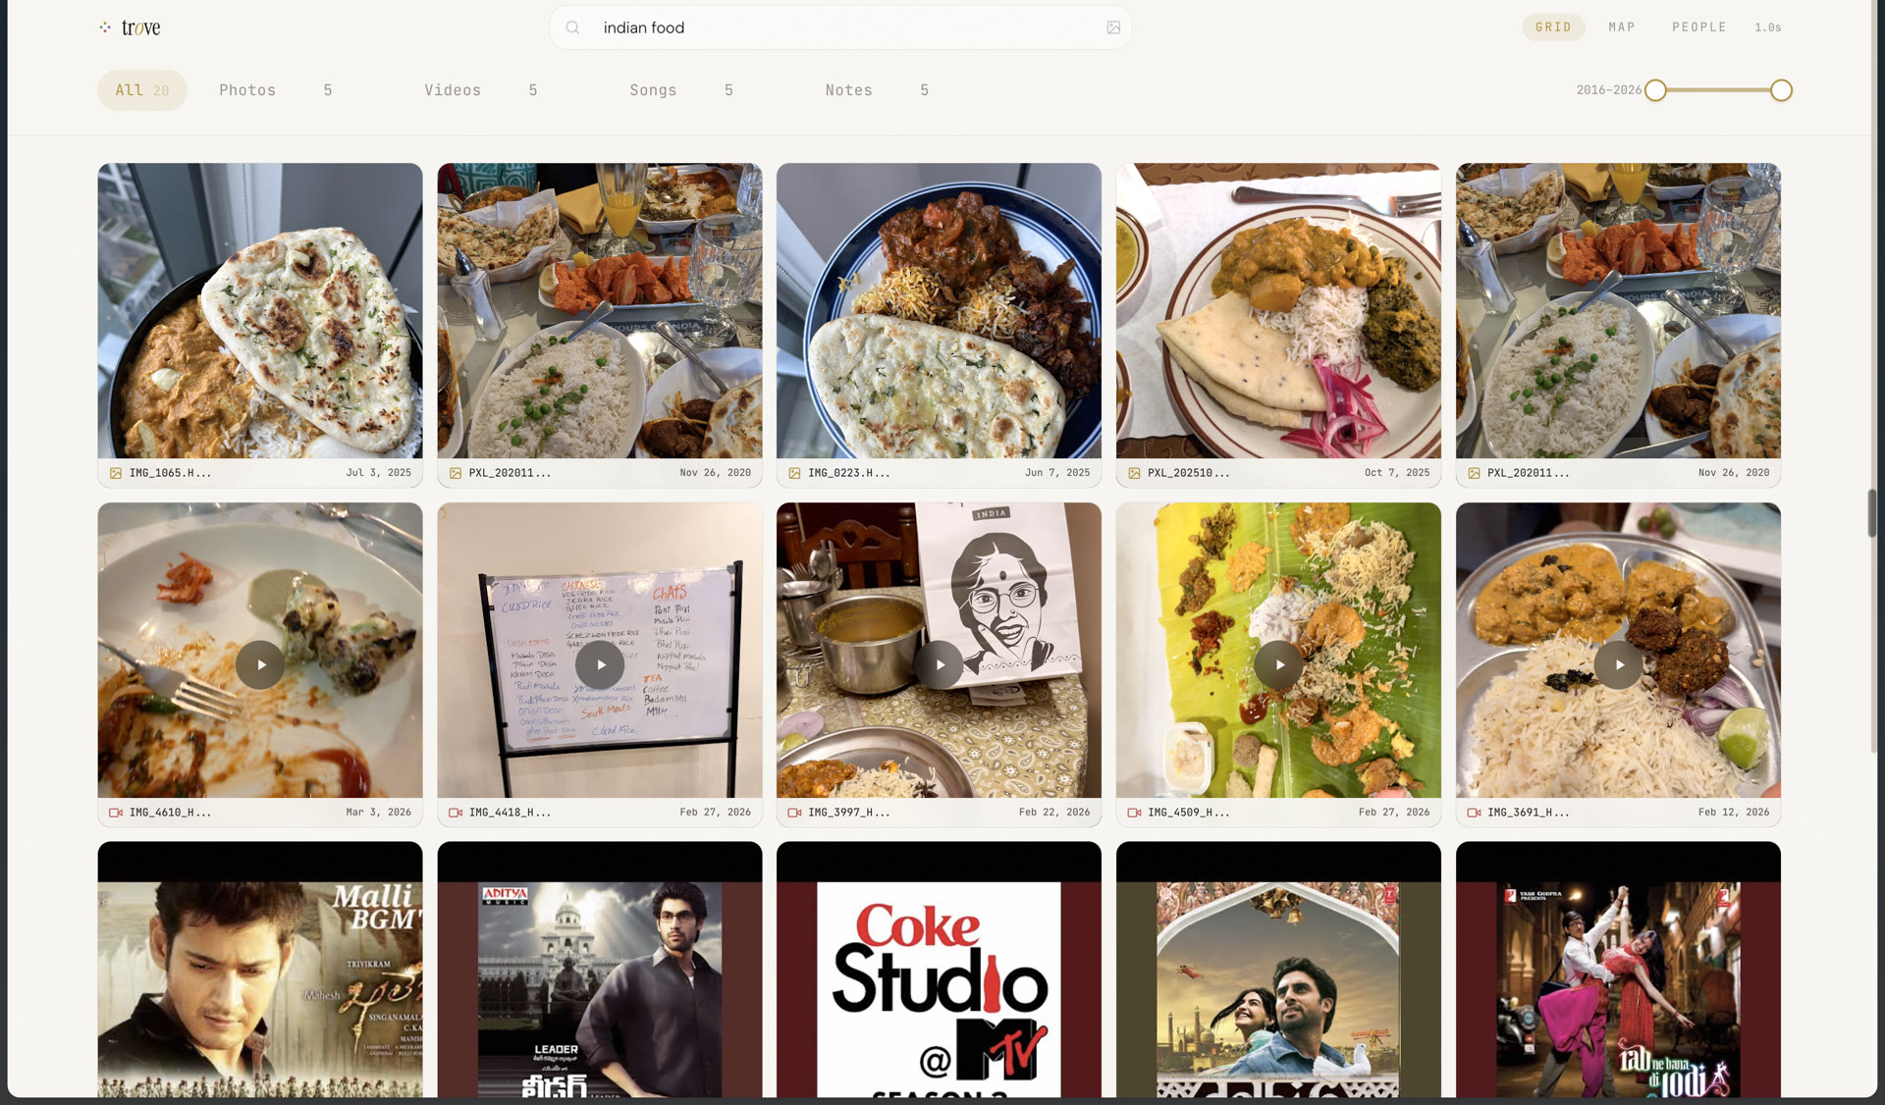Click photo icon beside IMG_1065.H...

pyautogui.click(x=116, y=473)
